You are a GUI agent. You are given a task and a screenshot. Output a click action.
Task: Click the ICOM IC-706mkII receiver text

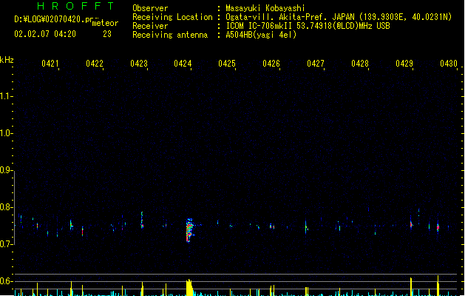click(308, 26)
